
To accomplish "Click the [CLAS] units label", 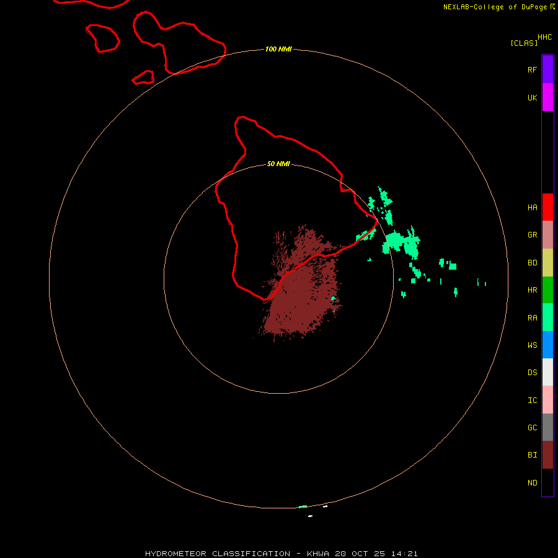I will [524, 43].
